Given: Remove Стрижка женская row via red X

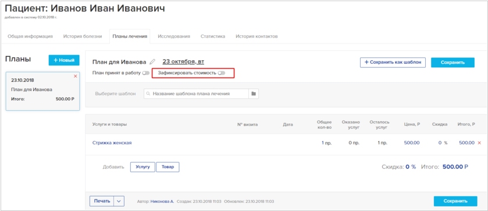Looking at the screenshot, I should pos(479,143).
